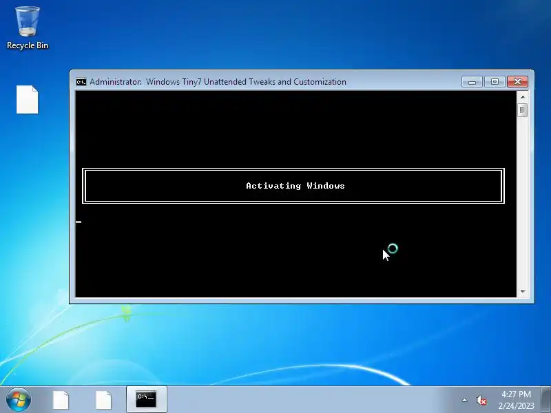This screenshot has width=551, height=413.
Task: Open the command prompt title bar system icon
Action: (x=81, y=82)
